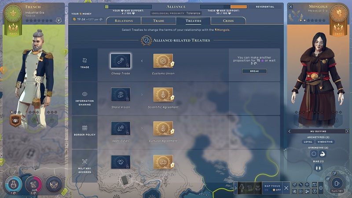Switch to the Relations tab

(x=124, y=21)
